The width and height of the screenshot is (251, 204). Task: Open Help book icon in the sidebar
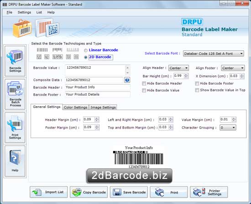point(15,161)
